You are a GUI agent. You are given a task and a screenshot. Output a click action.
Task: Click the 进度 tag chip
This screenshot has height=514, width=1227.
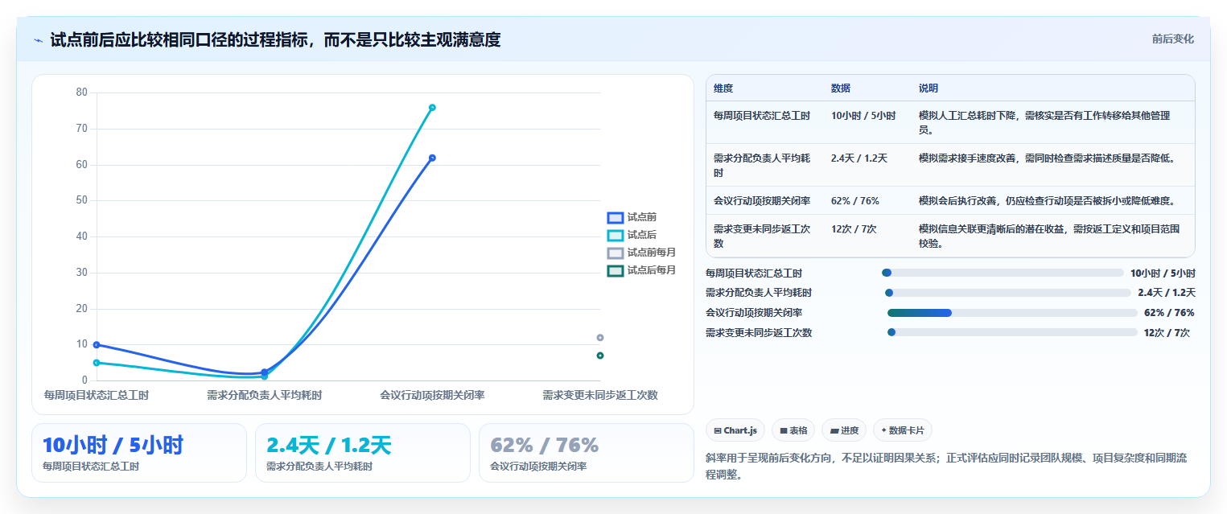click(844, 430)
